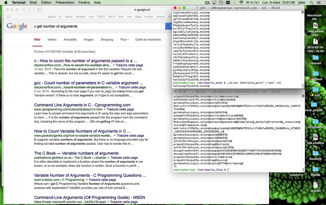Open Spotlight search magnifier icon
This screenshot has height=205, width=326.
[311, 3]
